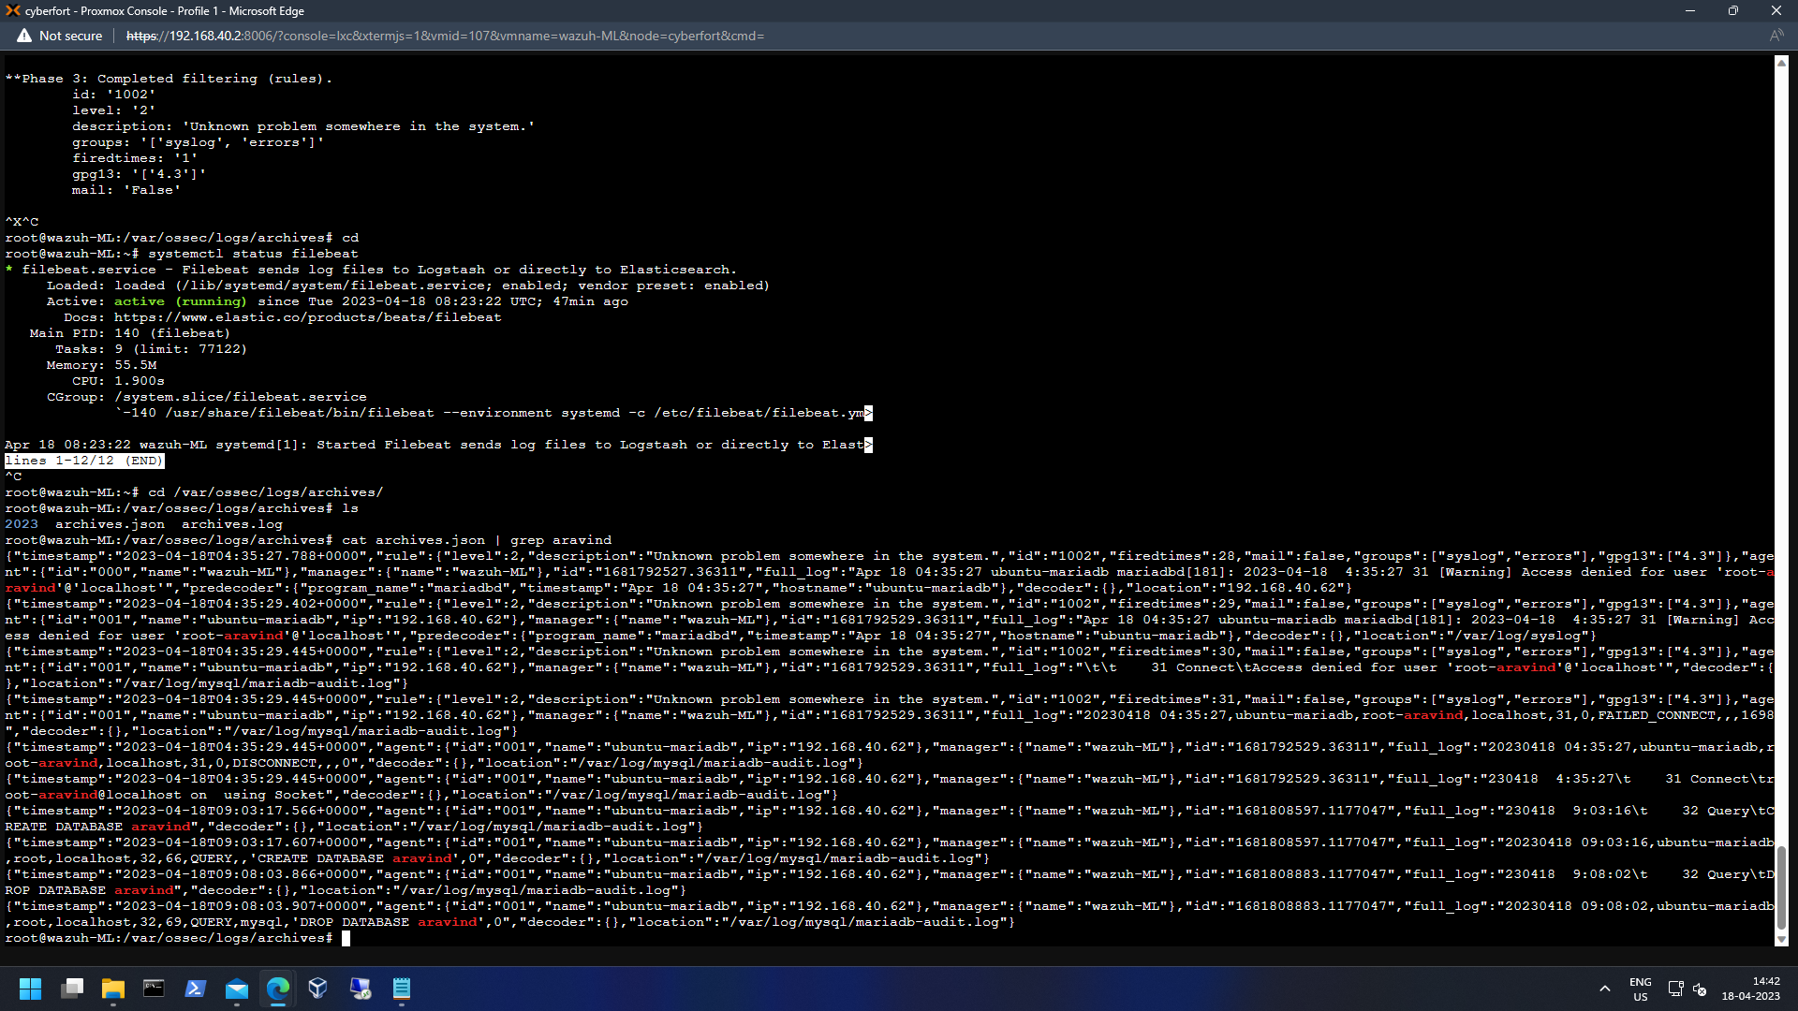This screenshot has width=1798, height=1011.
Task: Toggle the network status icon
Action: click(1675, 989)
